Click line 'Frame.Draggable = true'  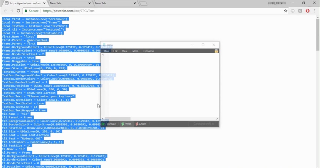pos(21,61)
